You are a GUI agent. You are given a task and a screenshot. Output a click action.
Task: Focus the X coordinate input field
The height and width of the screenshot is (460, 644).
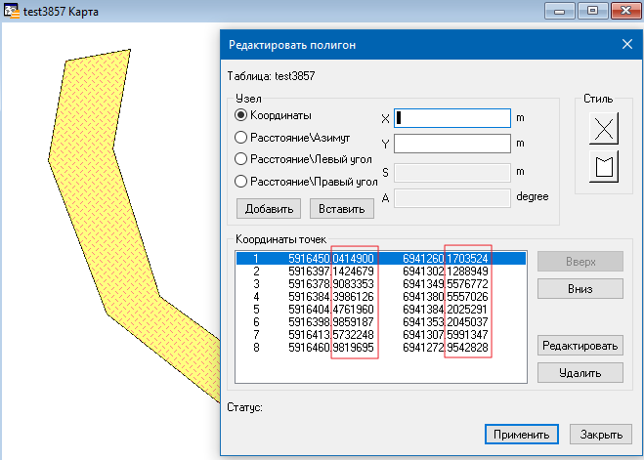pyautogui.click(x=451, y=118)
